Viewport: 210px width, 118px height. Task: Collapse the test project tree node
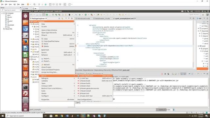coord(30,59)
